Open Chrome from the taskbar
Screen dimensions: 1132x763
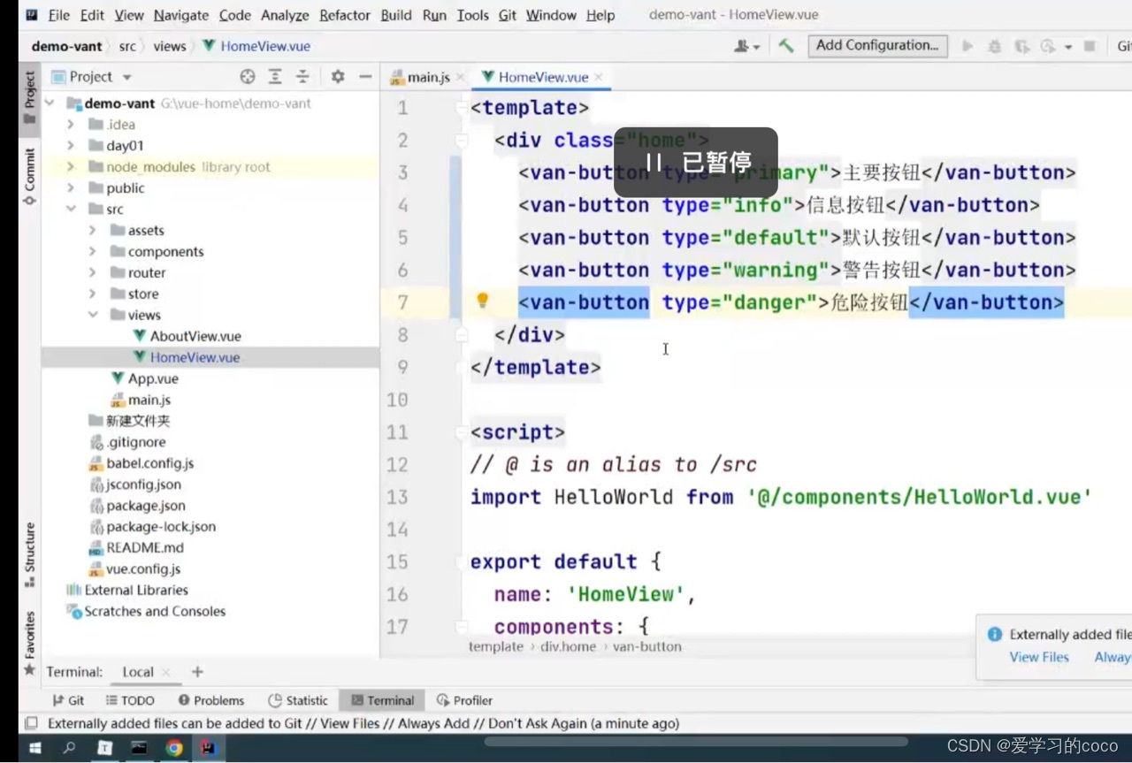[174, 748]
